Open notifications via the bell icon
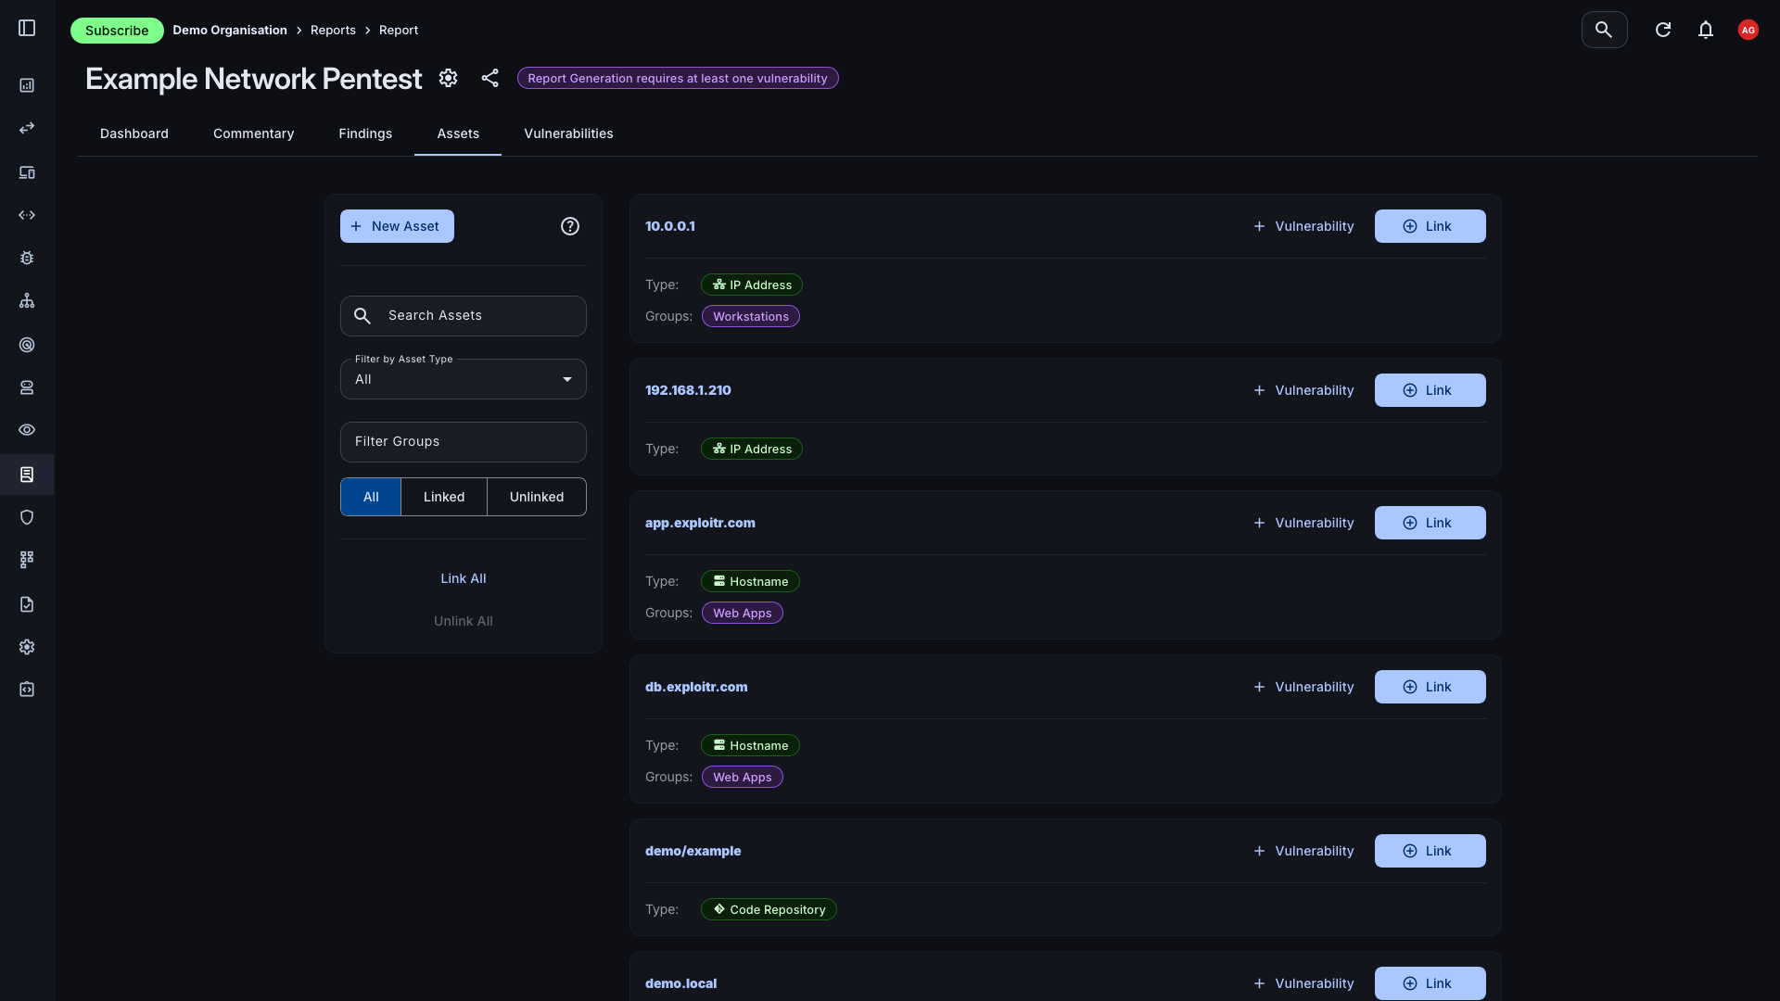The height and width of the screenshot is (1001, 1780). [x=1707, y=30]
